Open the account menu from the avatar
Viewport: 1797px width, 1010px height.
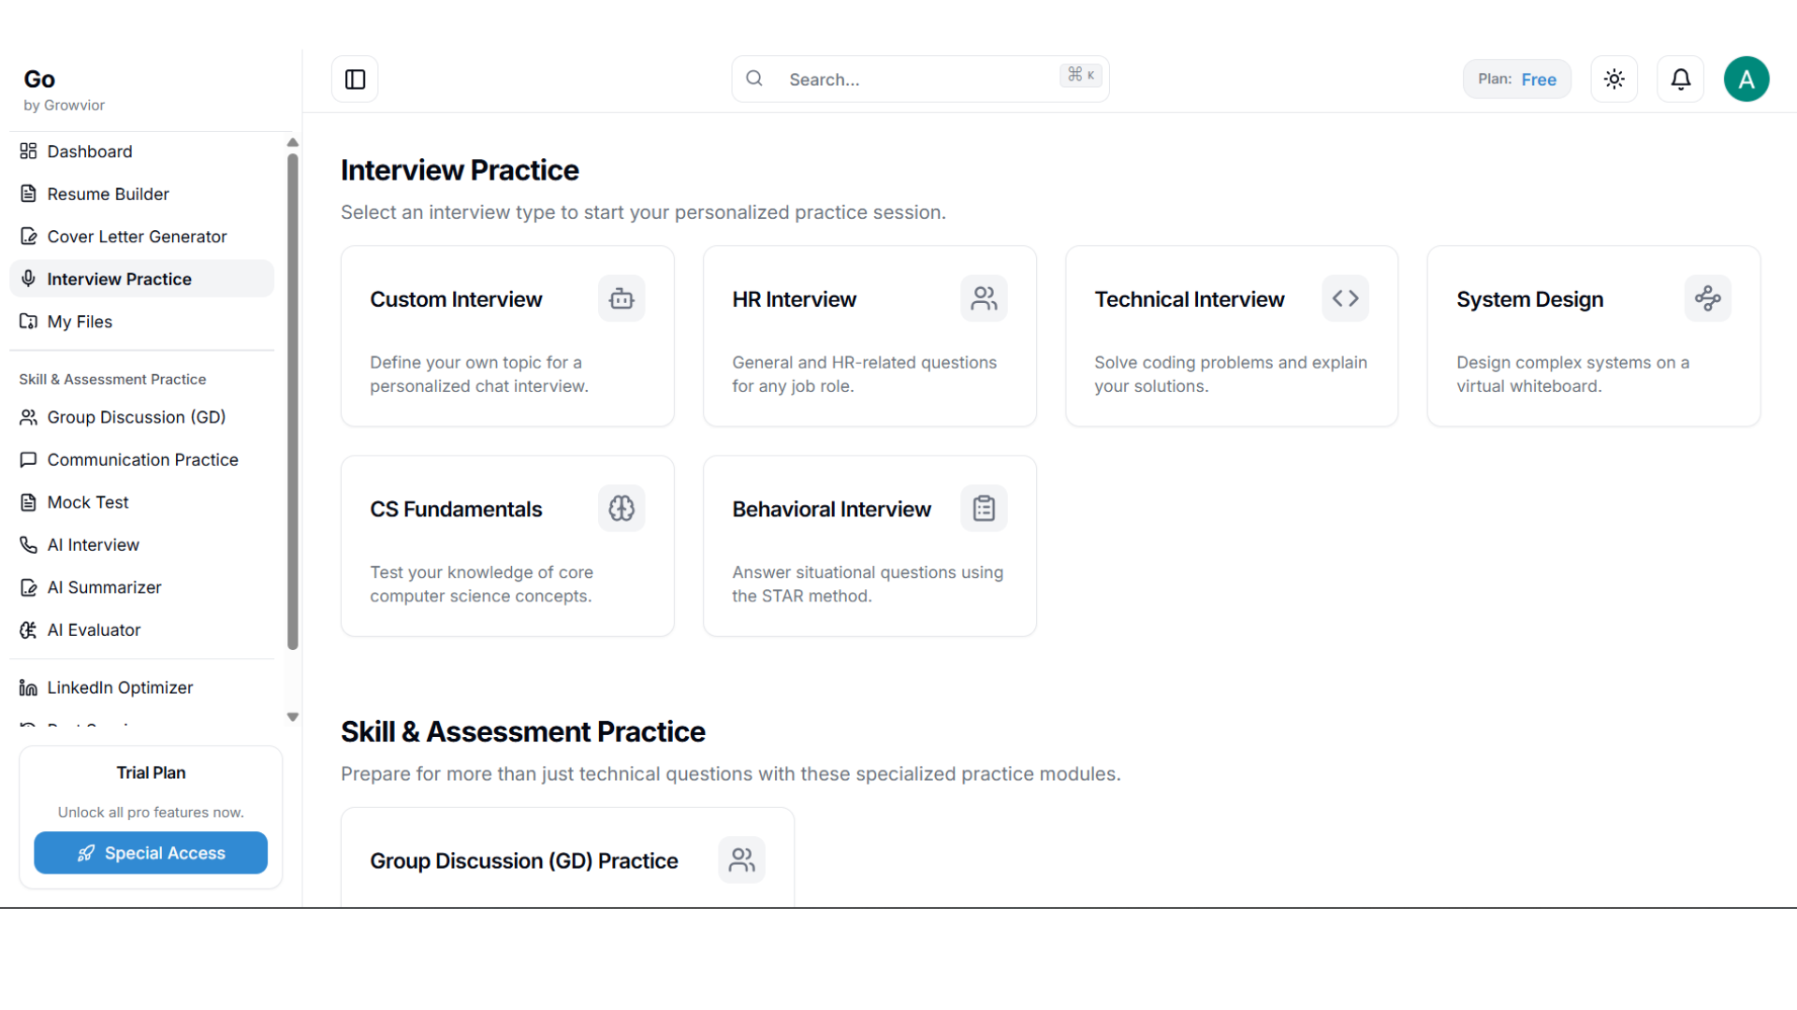pos(1746,79)
